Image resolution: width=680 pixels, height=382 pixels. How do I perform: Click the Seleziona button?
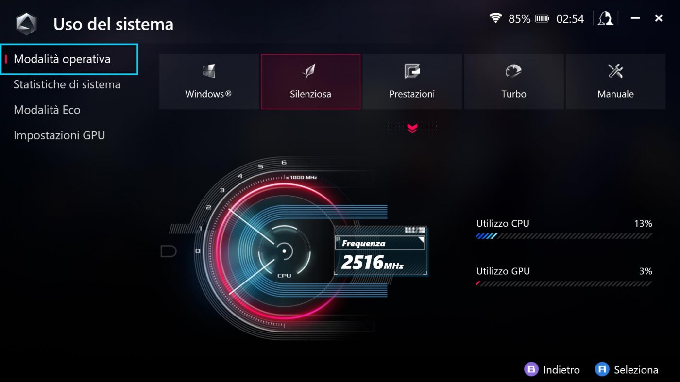627,370
